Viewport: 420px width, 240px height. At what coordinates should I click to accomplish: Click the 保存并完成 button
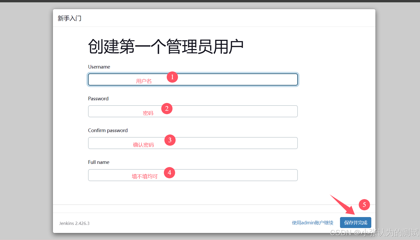[x=355, y=223]
